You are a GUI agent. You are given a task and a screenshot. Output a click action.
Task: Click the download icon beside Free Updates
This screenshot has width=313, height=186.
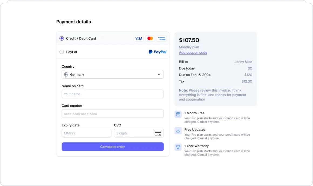[x=178, y=131]
